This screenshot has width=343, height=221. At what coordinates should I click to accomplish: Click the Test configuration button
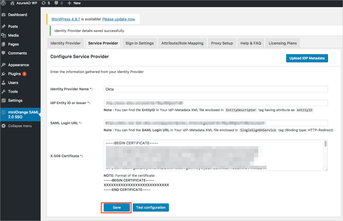coord(151,208)
